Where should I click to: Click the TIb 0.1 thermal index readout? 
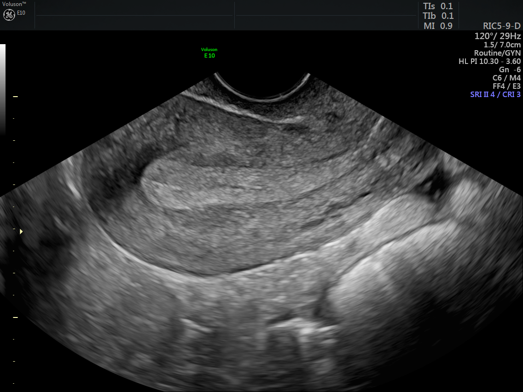tap(438, 16)
